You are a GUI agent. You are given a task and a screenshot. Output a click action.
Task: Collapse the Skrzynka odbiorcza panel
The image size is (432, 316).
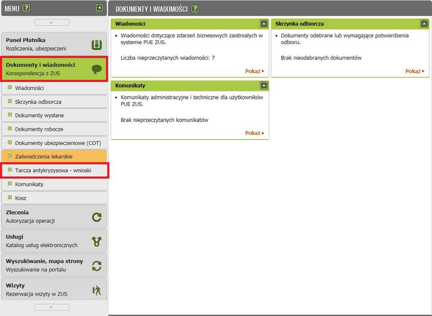click(424, 24)
